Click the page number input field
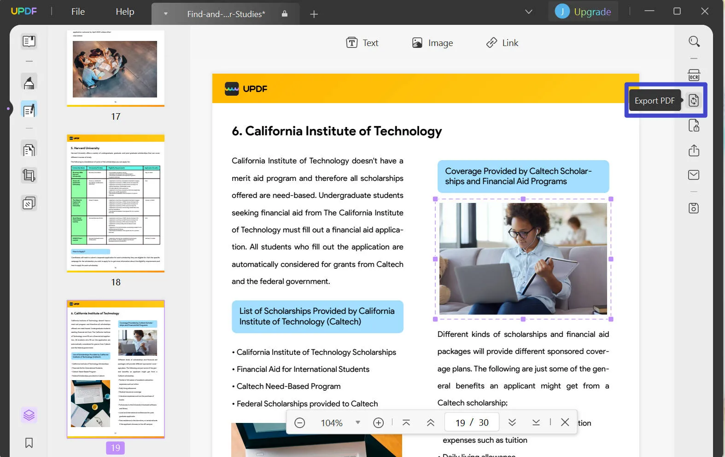725x457 pixels. click(x=461, y=422)
